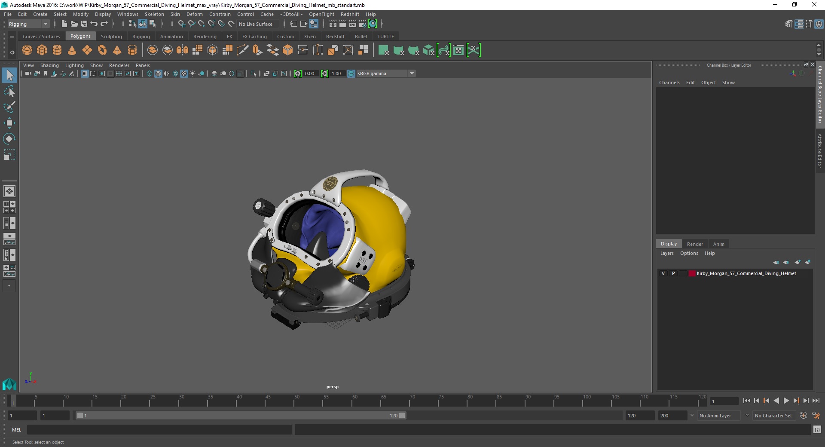The width and height of the screenshot is (825, 447).
Task: Activate the Rotate tool in the toolbox
Action: [x=9, y=139]
